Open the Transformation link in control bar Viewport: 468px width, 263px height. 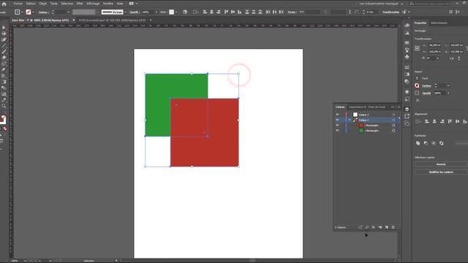point(390,12)
